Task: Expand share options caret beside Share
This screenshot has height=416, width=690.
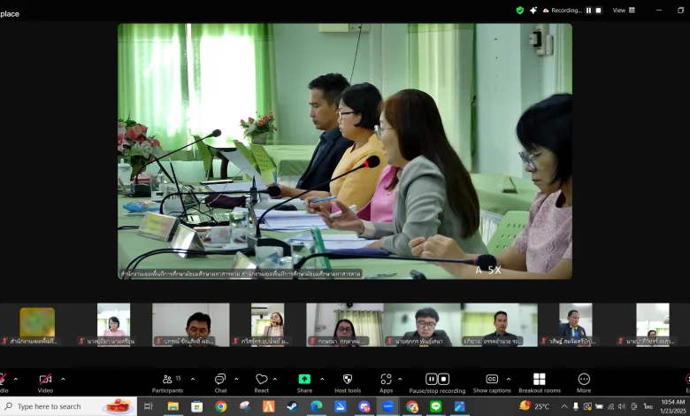Action: point(322,379)
